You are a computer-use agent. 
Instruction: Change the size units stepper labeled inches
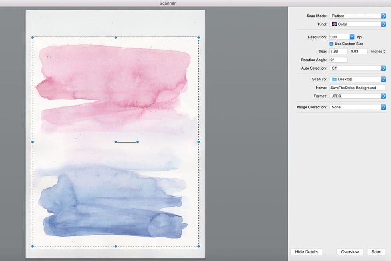[x=384, y=52]
